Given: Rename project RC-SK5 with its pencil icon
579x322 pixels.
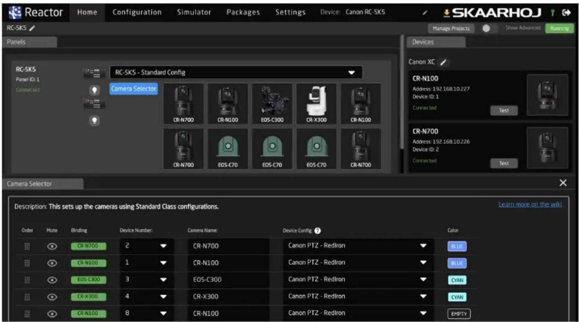Looking at the screenshot, I should (32, 28).
